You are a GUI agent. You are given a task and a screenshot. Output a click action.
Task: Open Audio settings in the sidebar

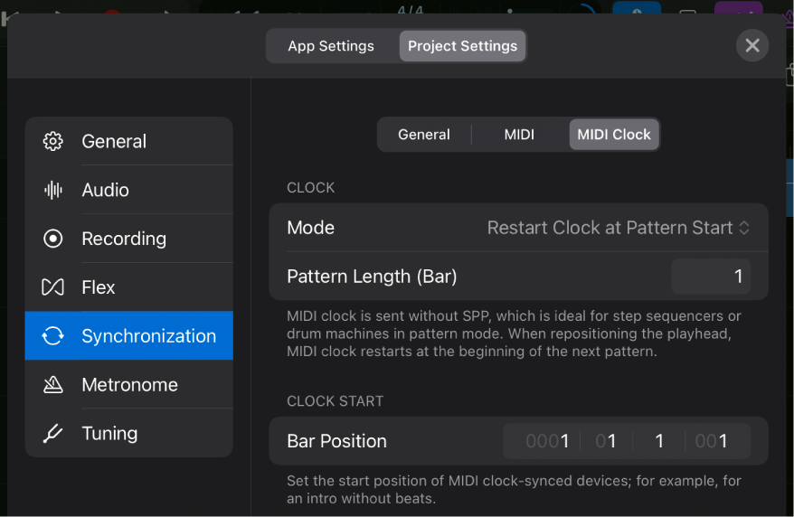[x=129, y=190]
